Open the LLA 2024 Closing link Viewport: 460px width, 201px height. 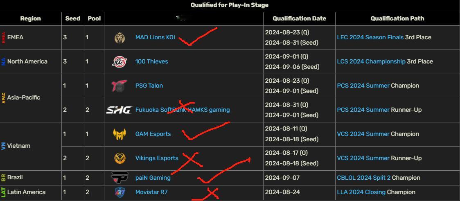pos(361,192)
